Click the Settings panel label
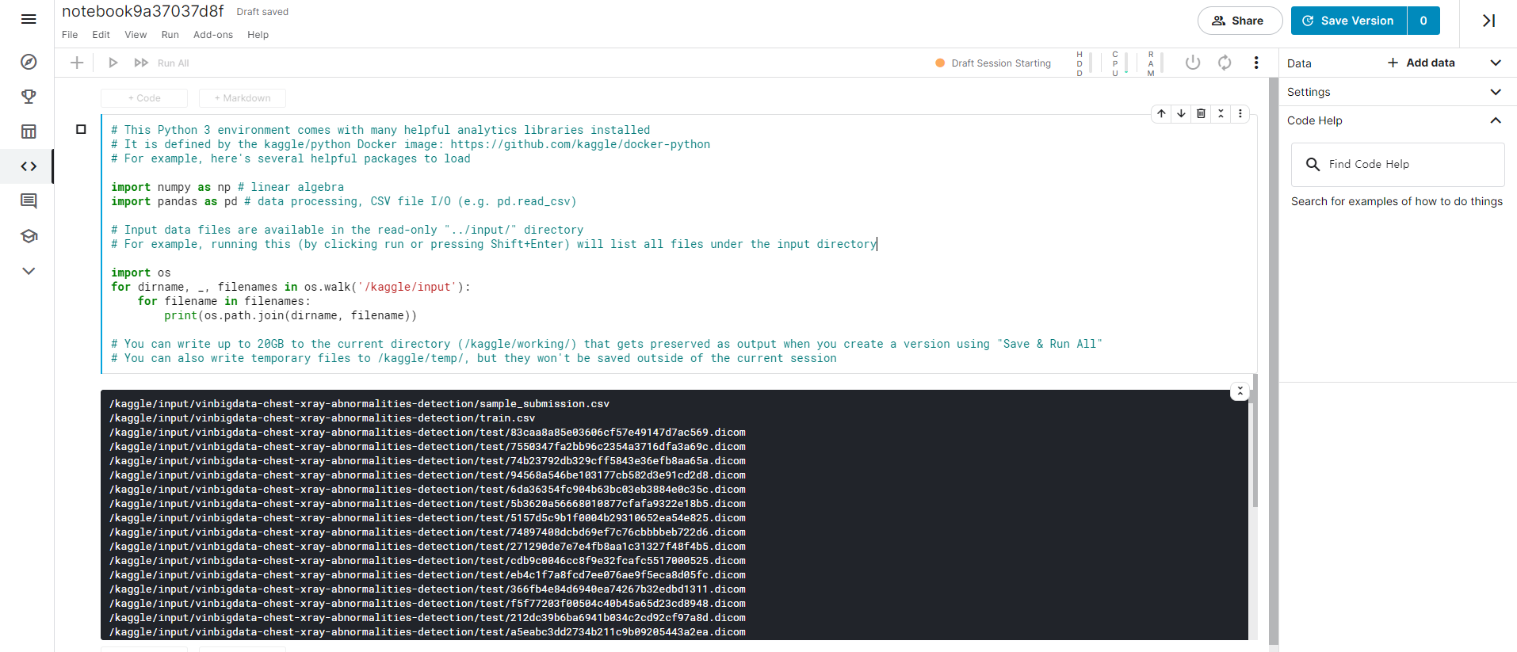This screenshot has height=652, width=1517. 1309,92
